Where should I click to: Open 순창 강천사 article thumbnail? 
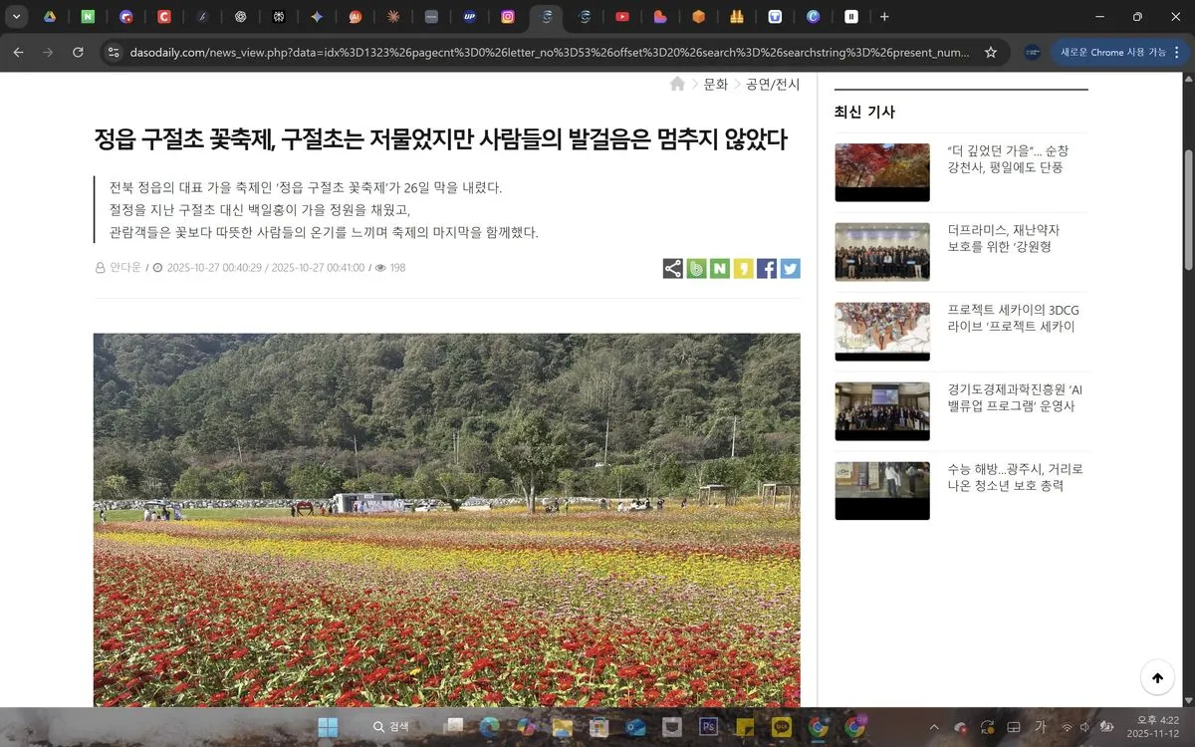pyautogui.click(x=881, y=172)
